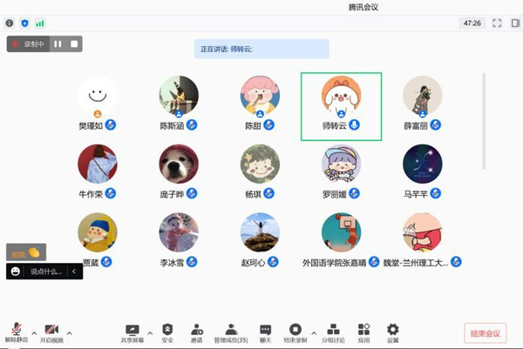The height and width of the screenshot is (349, 523).
Task: Turn on the camera (开启视频)
Action: tap(52, 331)
